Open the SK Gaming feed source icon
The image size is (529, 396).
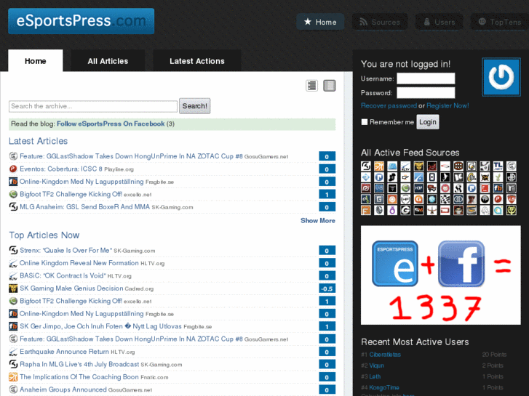tap(366, 166)
